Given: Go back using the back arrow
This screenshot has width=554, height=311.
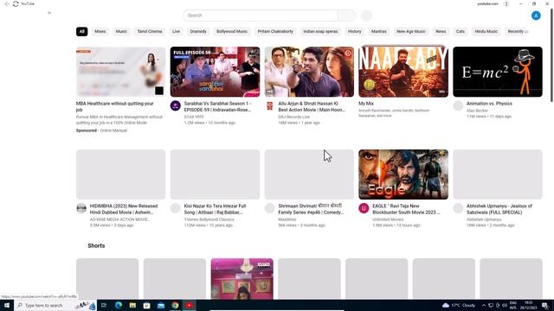Looking at the screenshot, I should 7,3.
